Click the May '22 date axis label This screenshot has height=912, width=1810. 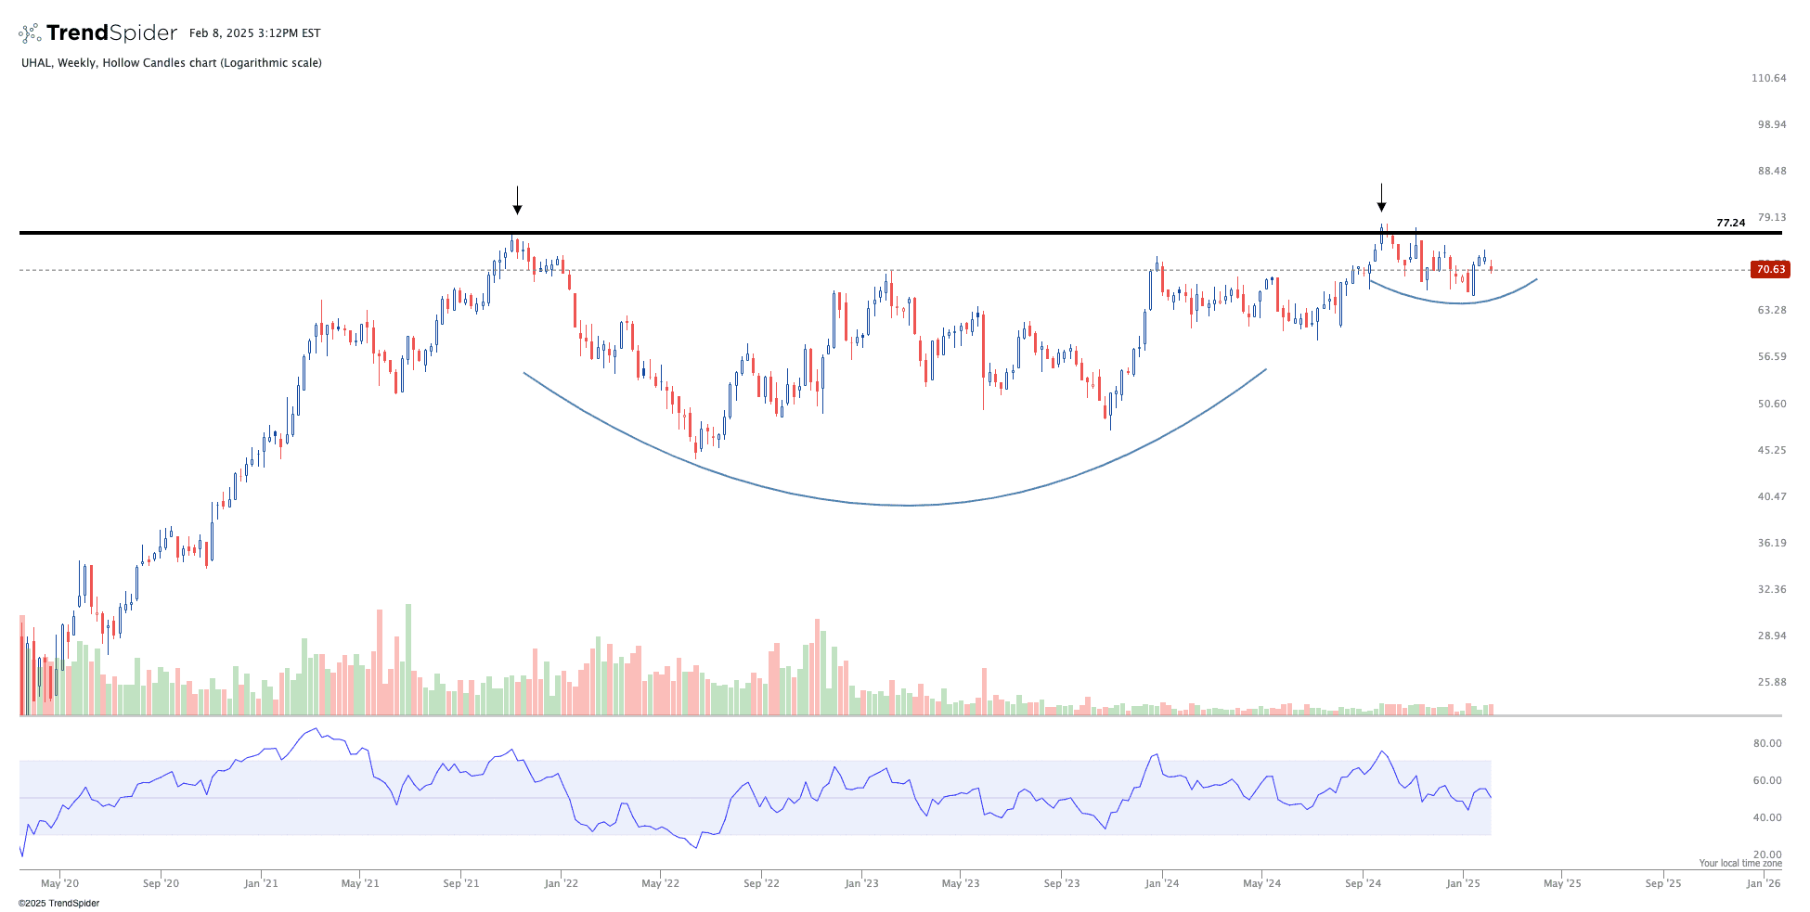660,883
